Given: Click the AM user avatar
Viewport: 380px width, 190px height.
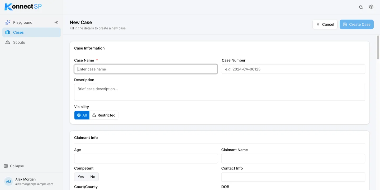Looking at the screenshot, I should 8,182.
